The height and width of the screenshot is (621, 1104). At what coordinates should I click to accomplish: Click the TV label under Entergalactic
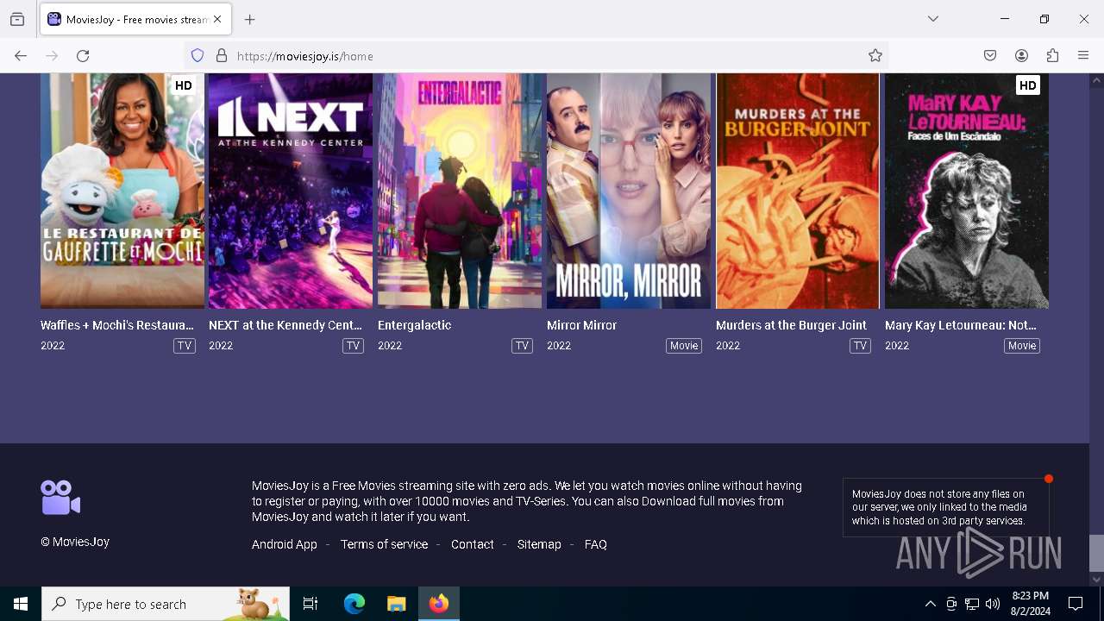tap(522, 346)
